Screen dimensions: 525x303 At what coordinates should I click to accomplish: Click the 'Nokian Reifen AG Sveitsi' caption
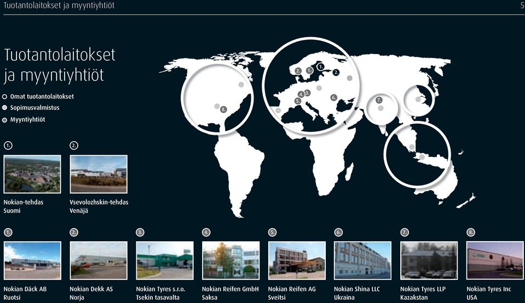click(x=292, y=293)
